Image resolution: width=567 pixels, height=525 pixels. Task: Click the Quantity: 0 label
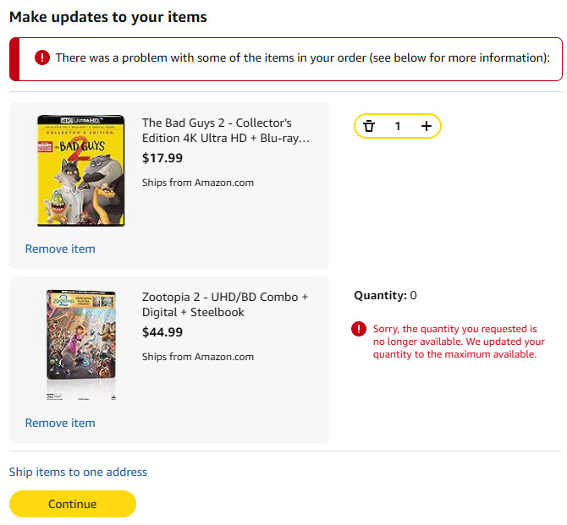[385, 295]
